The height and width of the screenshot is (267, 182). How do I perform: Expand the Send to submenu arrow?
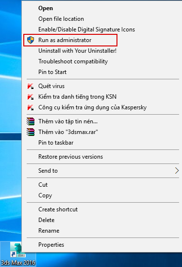coord(177,171)
